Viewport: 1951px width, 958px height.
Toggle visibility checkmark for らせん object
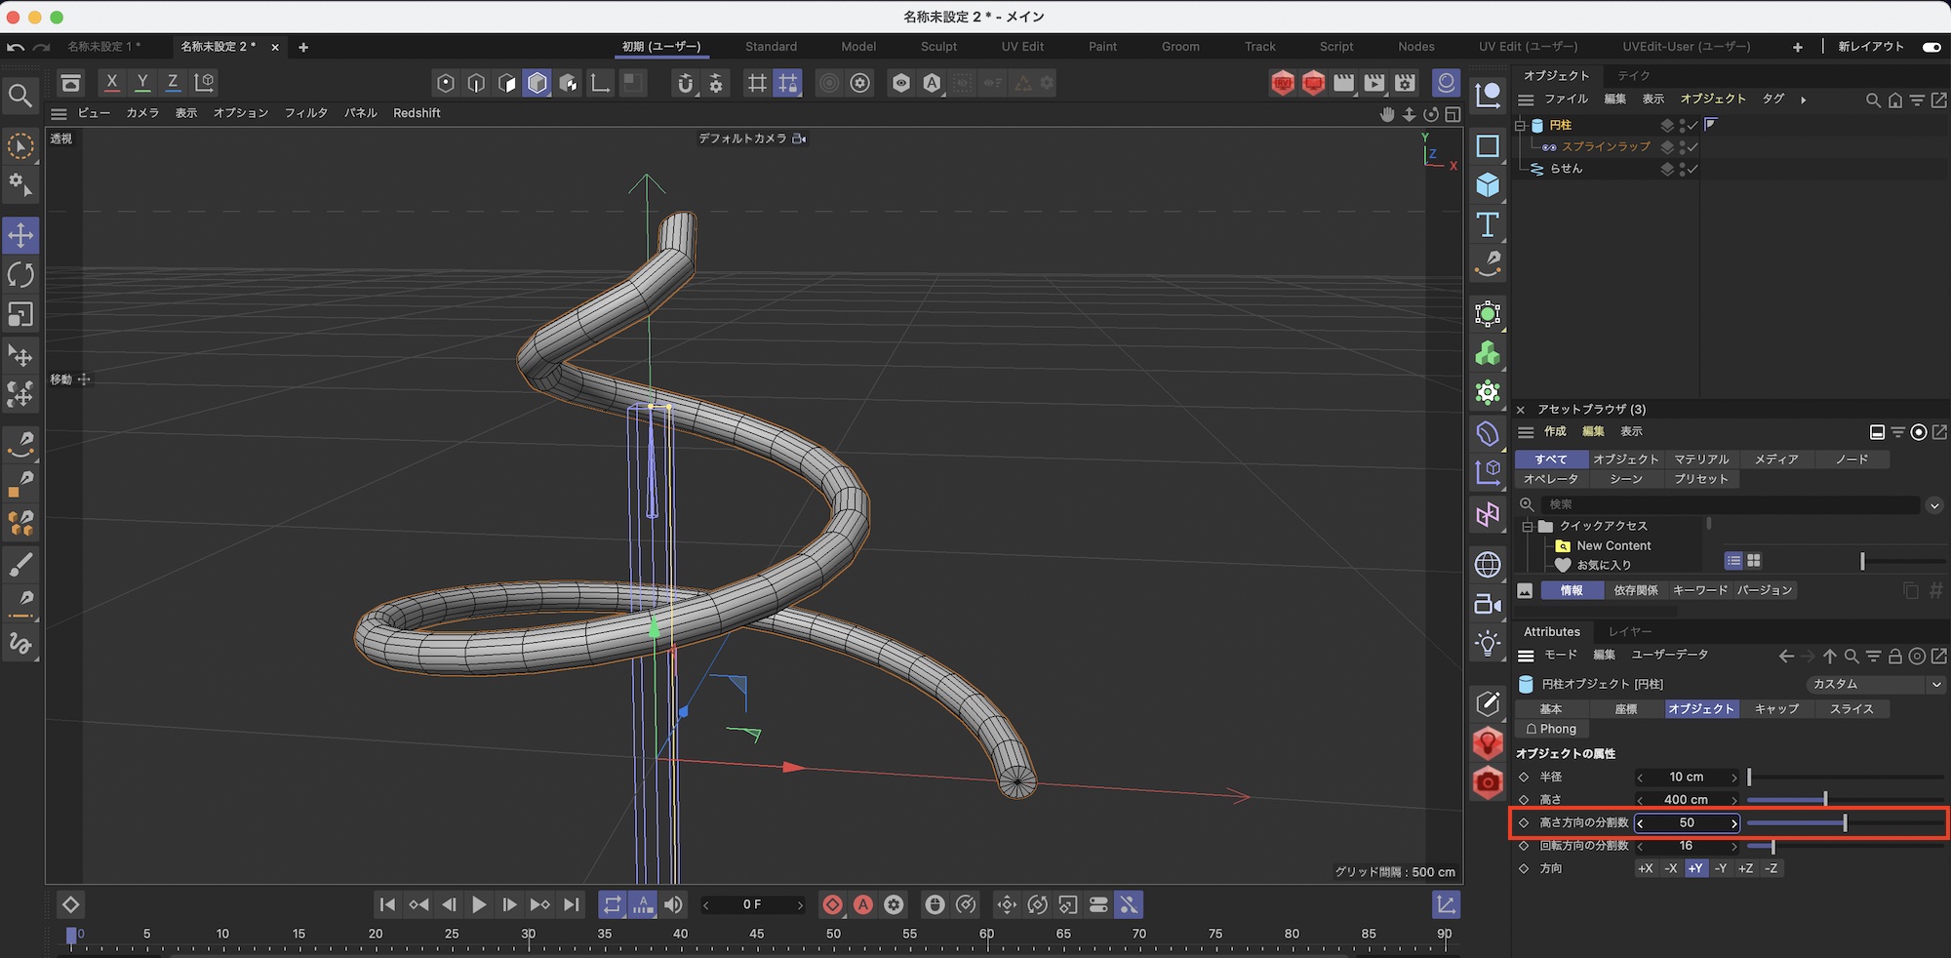1692,169
